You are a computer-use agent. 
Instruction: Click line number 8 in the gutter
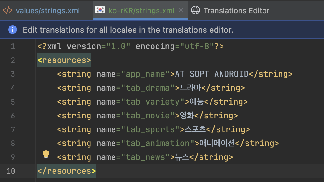13,143
